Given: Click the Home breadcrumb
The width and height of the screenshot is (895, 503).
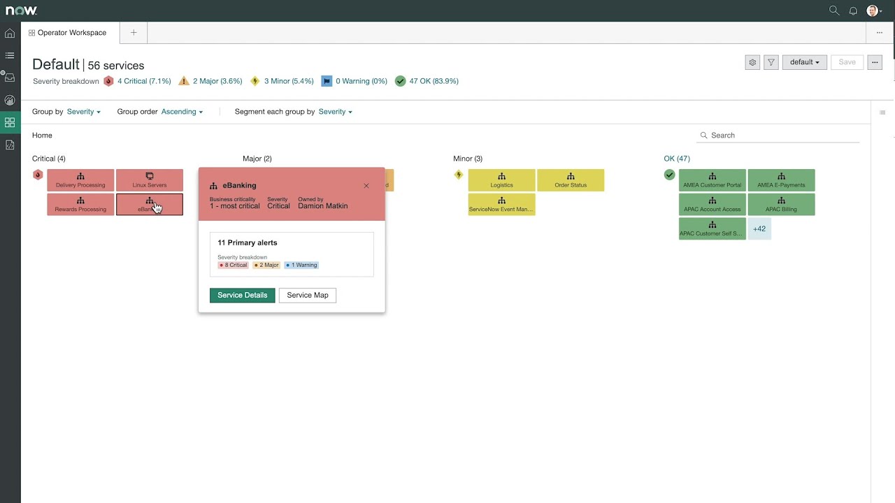Looking at the screenshot, I should pos(42,136).
